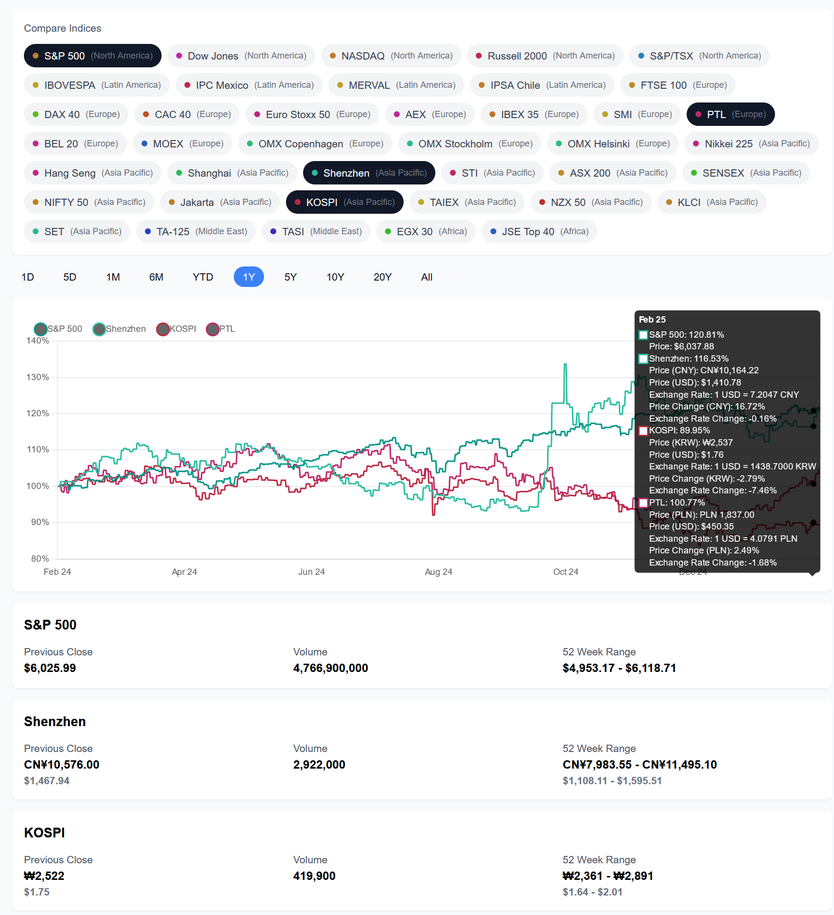Turn off the KOSPI index chip

coord(345,202)
